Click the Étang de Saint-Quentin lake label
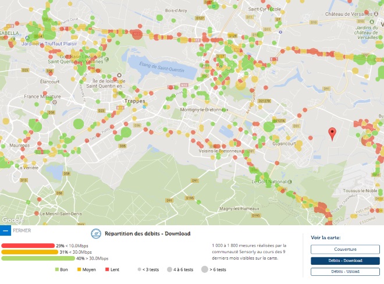Image resolution: width=384 pixels, height=284 pixels. (x=162, y=67)
